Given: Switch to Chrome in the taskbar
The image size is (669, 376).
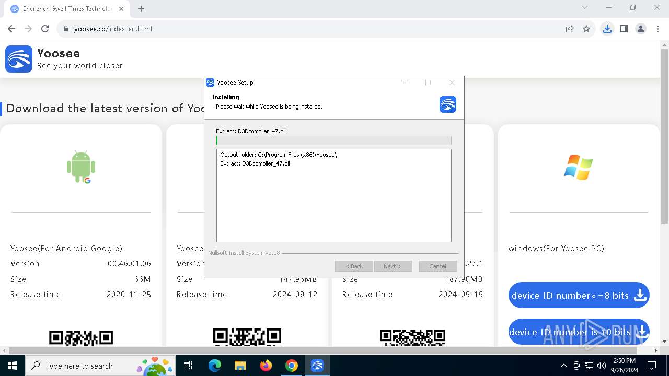Looking at the screenshot, I should 292,366.
